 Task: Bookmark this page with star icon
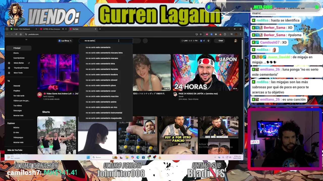coord(201,34)
